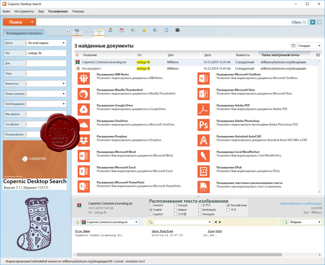Open the williams@lavteam.org\Входящие link in preview
The width and height of the screenshot is (325, 265).
[301, 204]
